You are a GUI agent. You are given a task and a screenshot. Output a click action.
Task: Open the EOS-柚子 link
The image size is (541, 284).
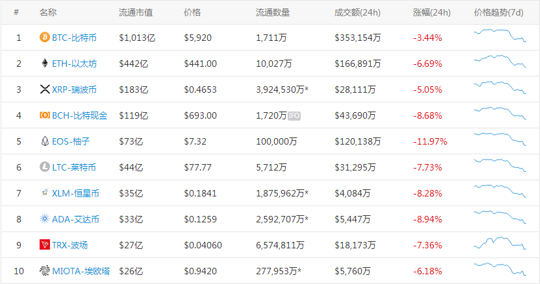pos(71,141)
